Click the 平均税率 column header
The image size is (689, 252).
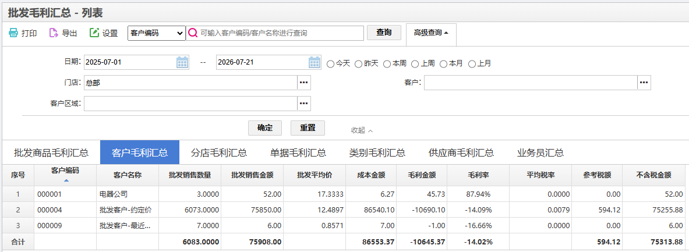click(x=540, y=175)
